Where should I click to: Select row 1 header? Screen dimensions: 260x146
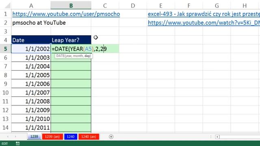click(6, 14)
